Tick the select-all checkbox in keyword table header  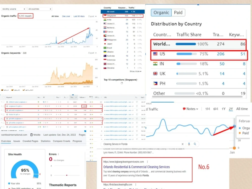(x=3, y=97)
